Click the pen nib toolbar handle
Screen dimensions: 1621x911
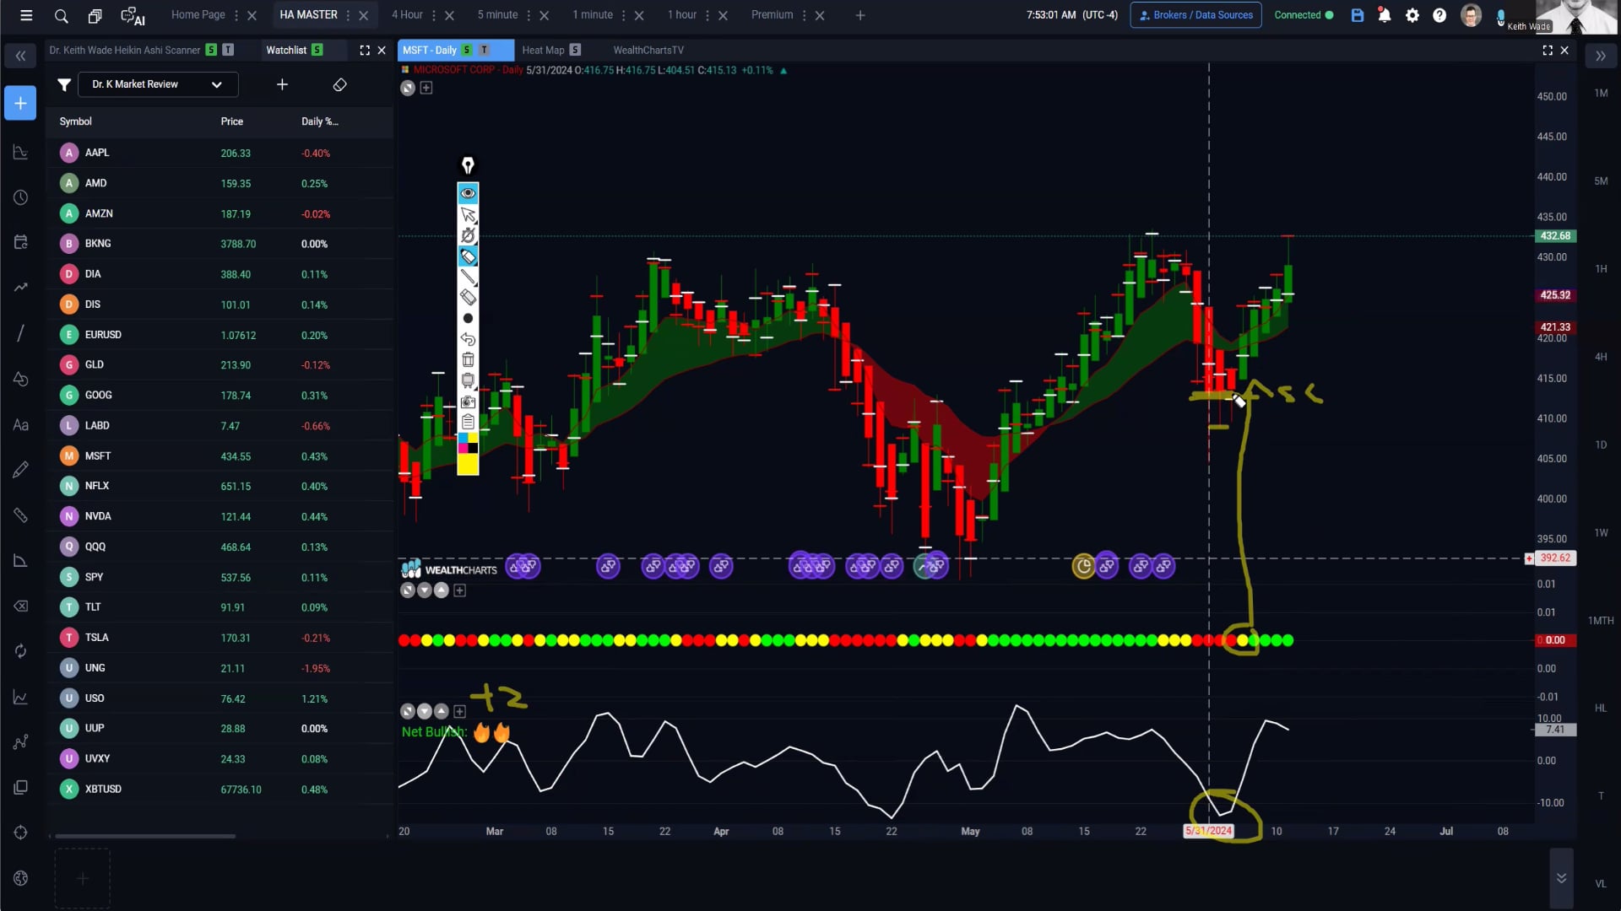click(x=468, y=165)
